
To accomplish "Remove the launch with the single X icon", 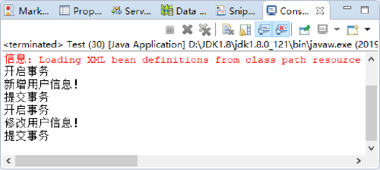I will tap(187, 30).
